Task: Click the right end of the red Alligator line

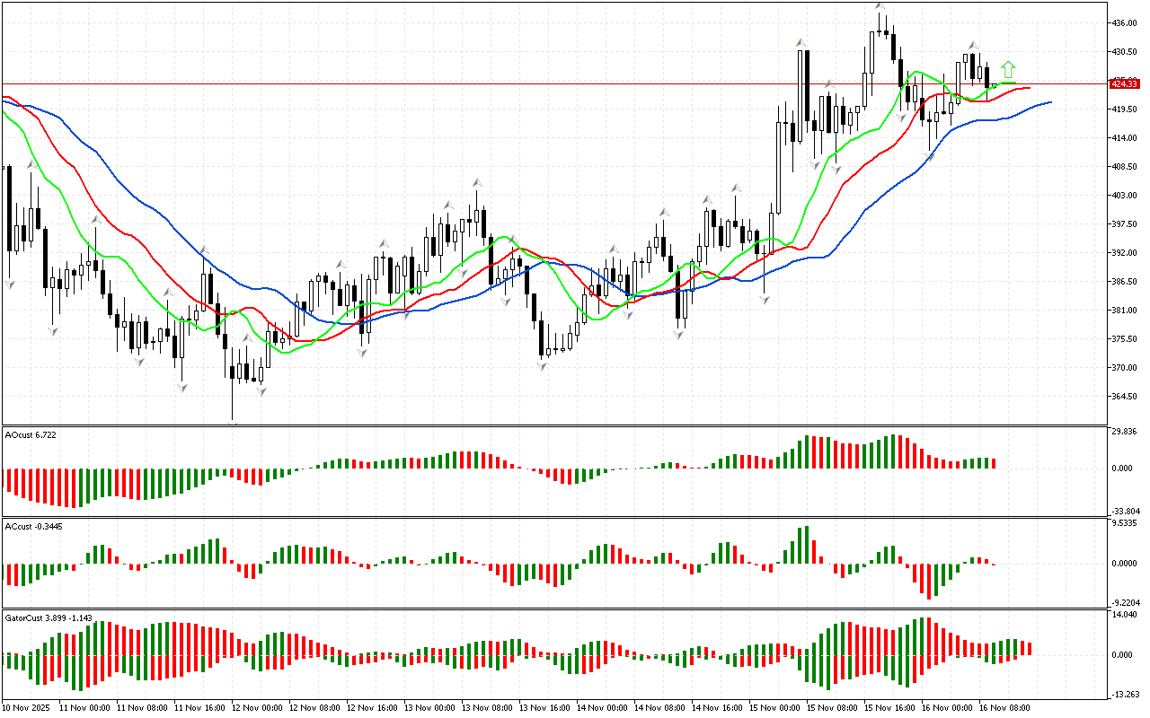Action: tap(1028, 88)
